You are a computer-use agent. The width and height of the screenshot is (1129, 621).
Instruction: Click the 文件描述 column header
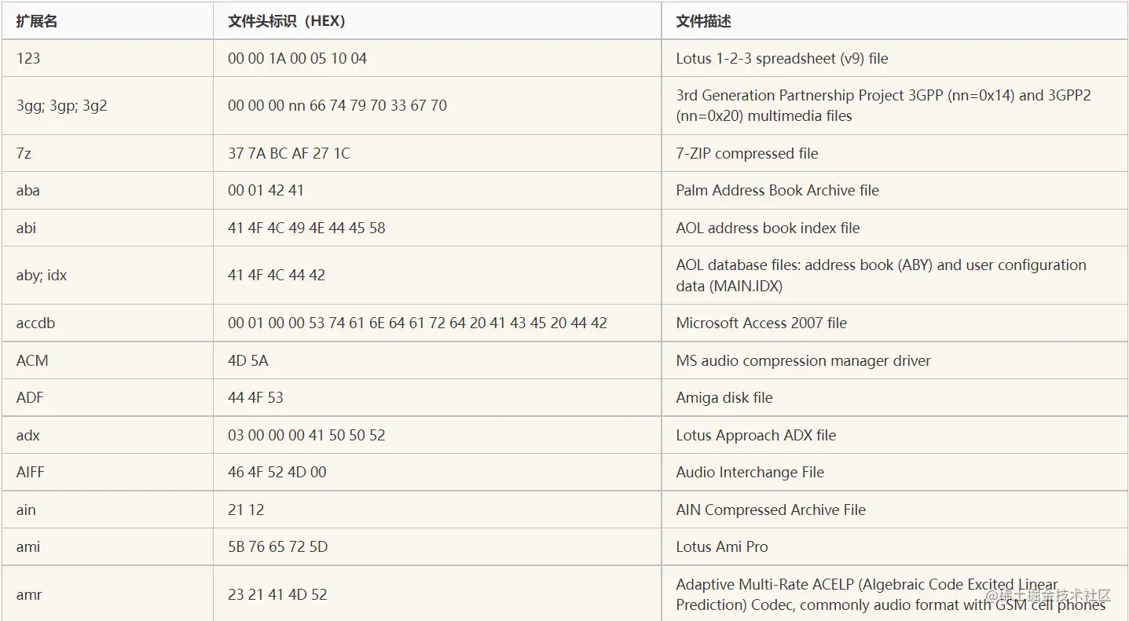point(703,21)
